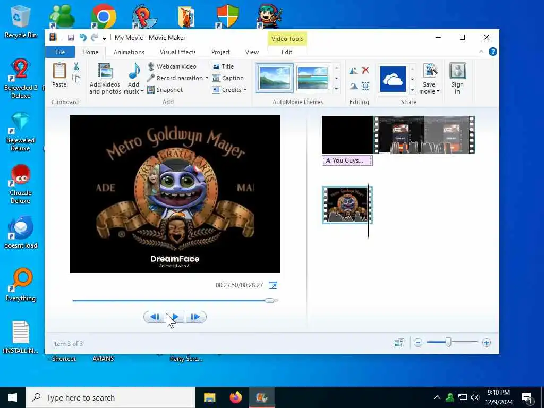Click the zoom out minus button

418,343
